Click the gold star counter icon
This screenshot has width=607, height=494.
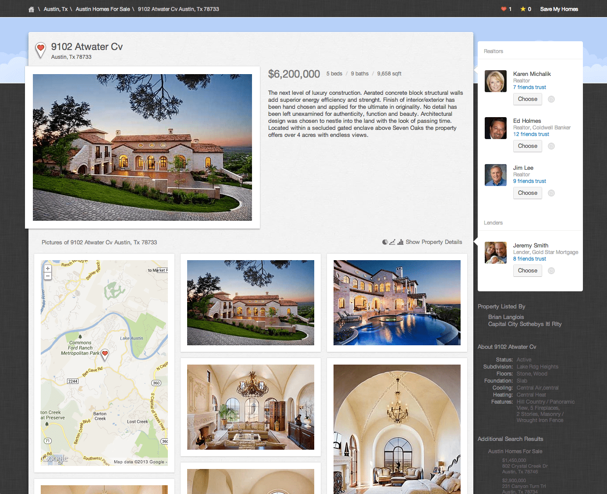tap(523, 9)
